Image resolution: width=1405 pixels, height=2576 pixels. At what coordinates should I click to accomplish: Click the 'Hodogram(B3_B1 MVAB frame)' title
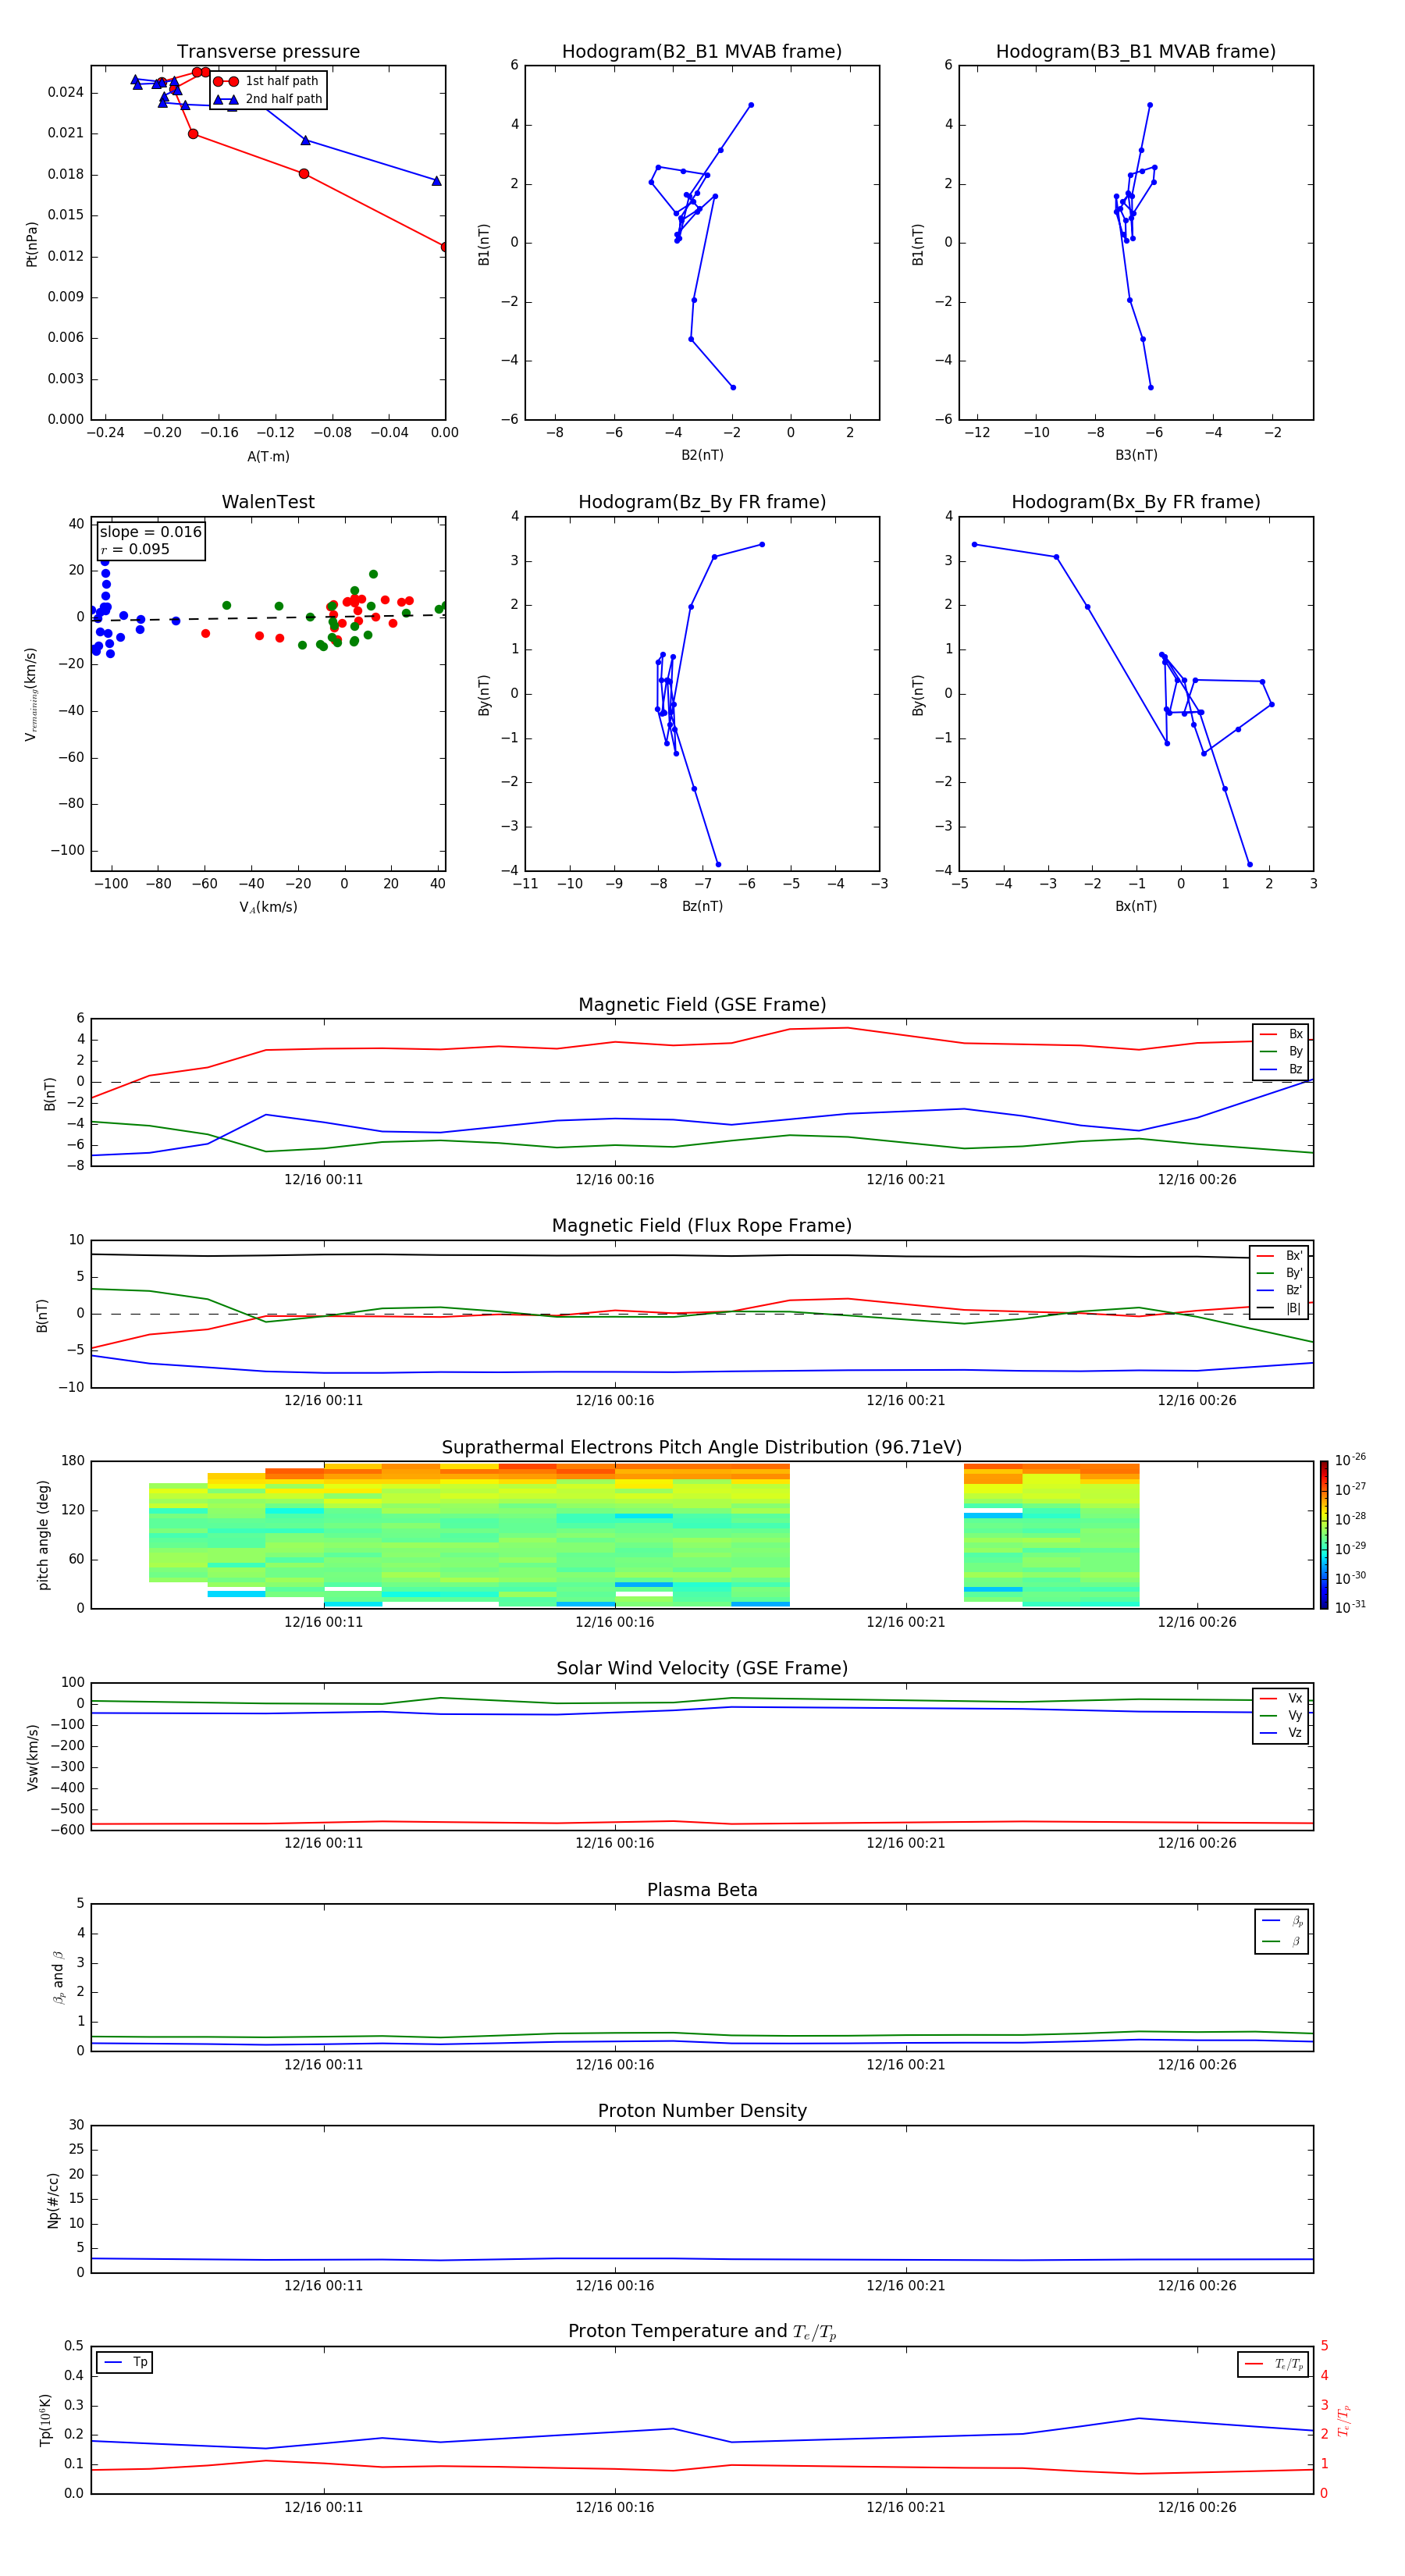[x=1136, y=52]
